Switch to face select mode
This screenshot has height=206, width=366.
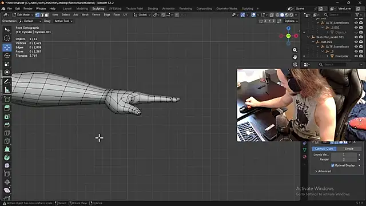pyautogui.click(x=46, y=15)
